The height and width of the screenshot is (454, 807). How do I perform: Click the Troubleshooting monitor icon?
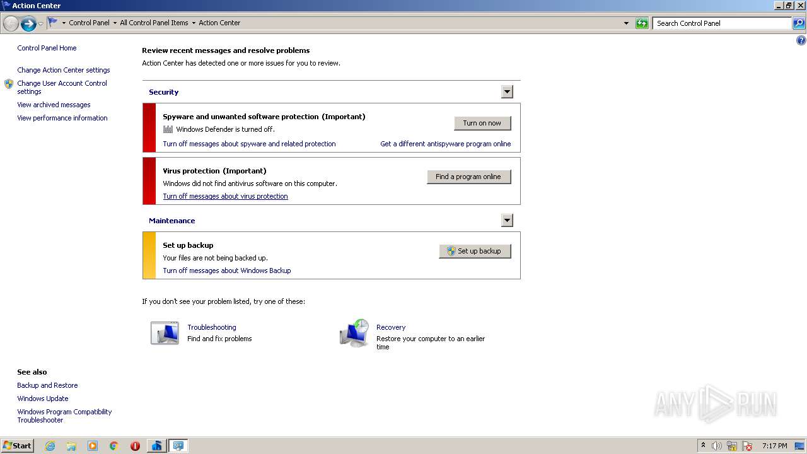[165, 333]
